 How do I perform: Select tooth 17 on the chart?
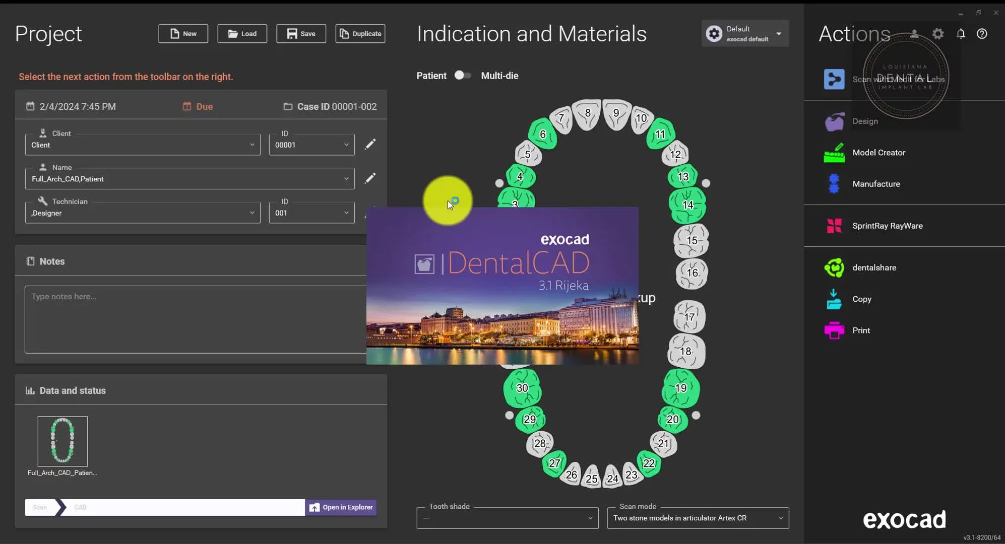[689, 317]
